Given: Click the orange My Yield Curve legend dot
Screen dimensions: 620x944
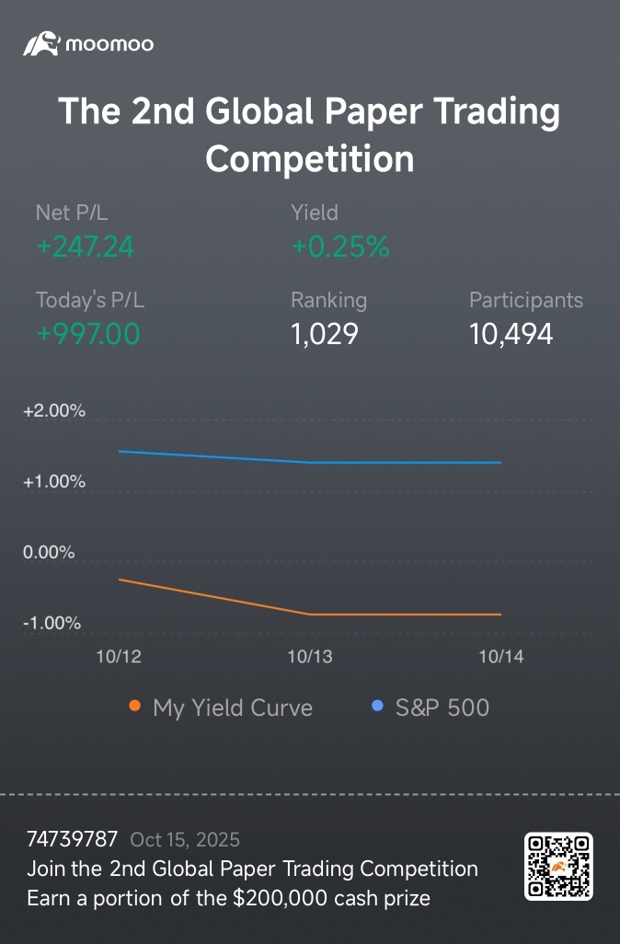Looking at the screenshot, I should pyautogui.click(x=135, y=707).
